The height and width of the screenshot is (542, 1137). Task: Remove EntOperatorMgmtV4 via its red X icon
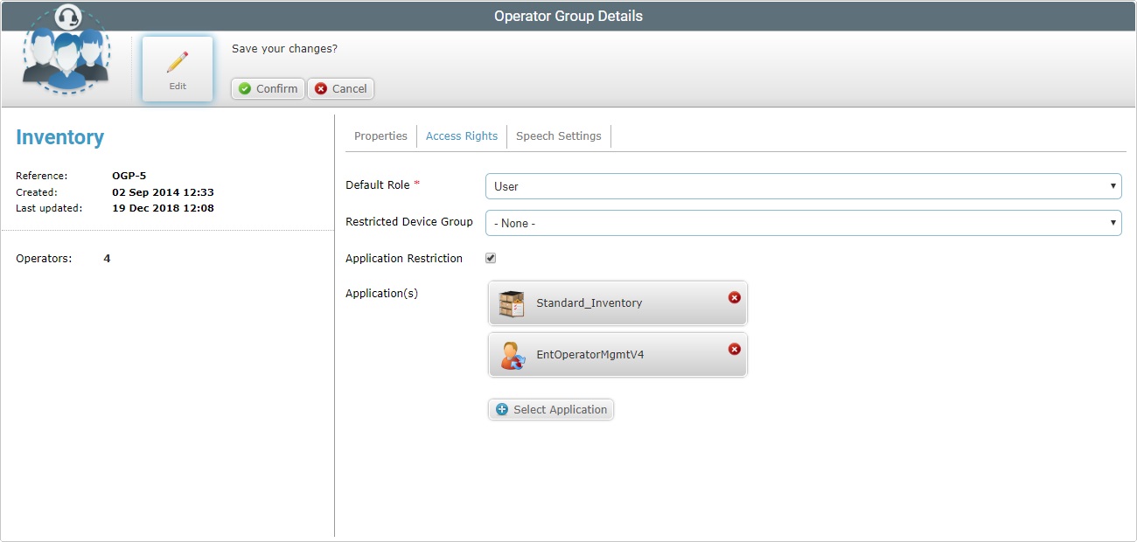point(734,349)
